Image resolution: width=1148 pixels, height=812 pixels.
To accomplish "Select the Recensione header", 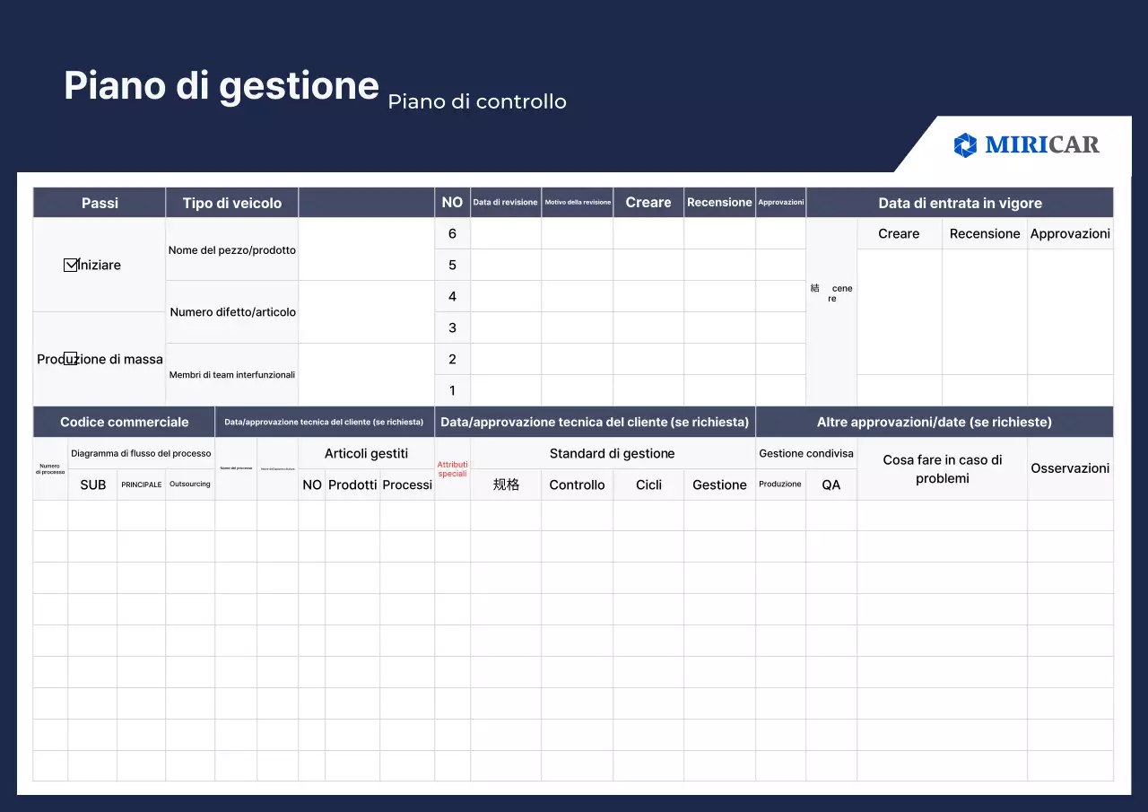I will pos(719,202).
